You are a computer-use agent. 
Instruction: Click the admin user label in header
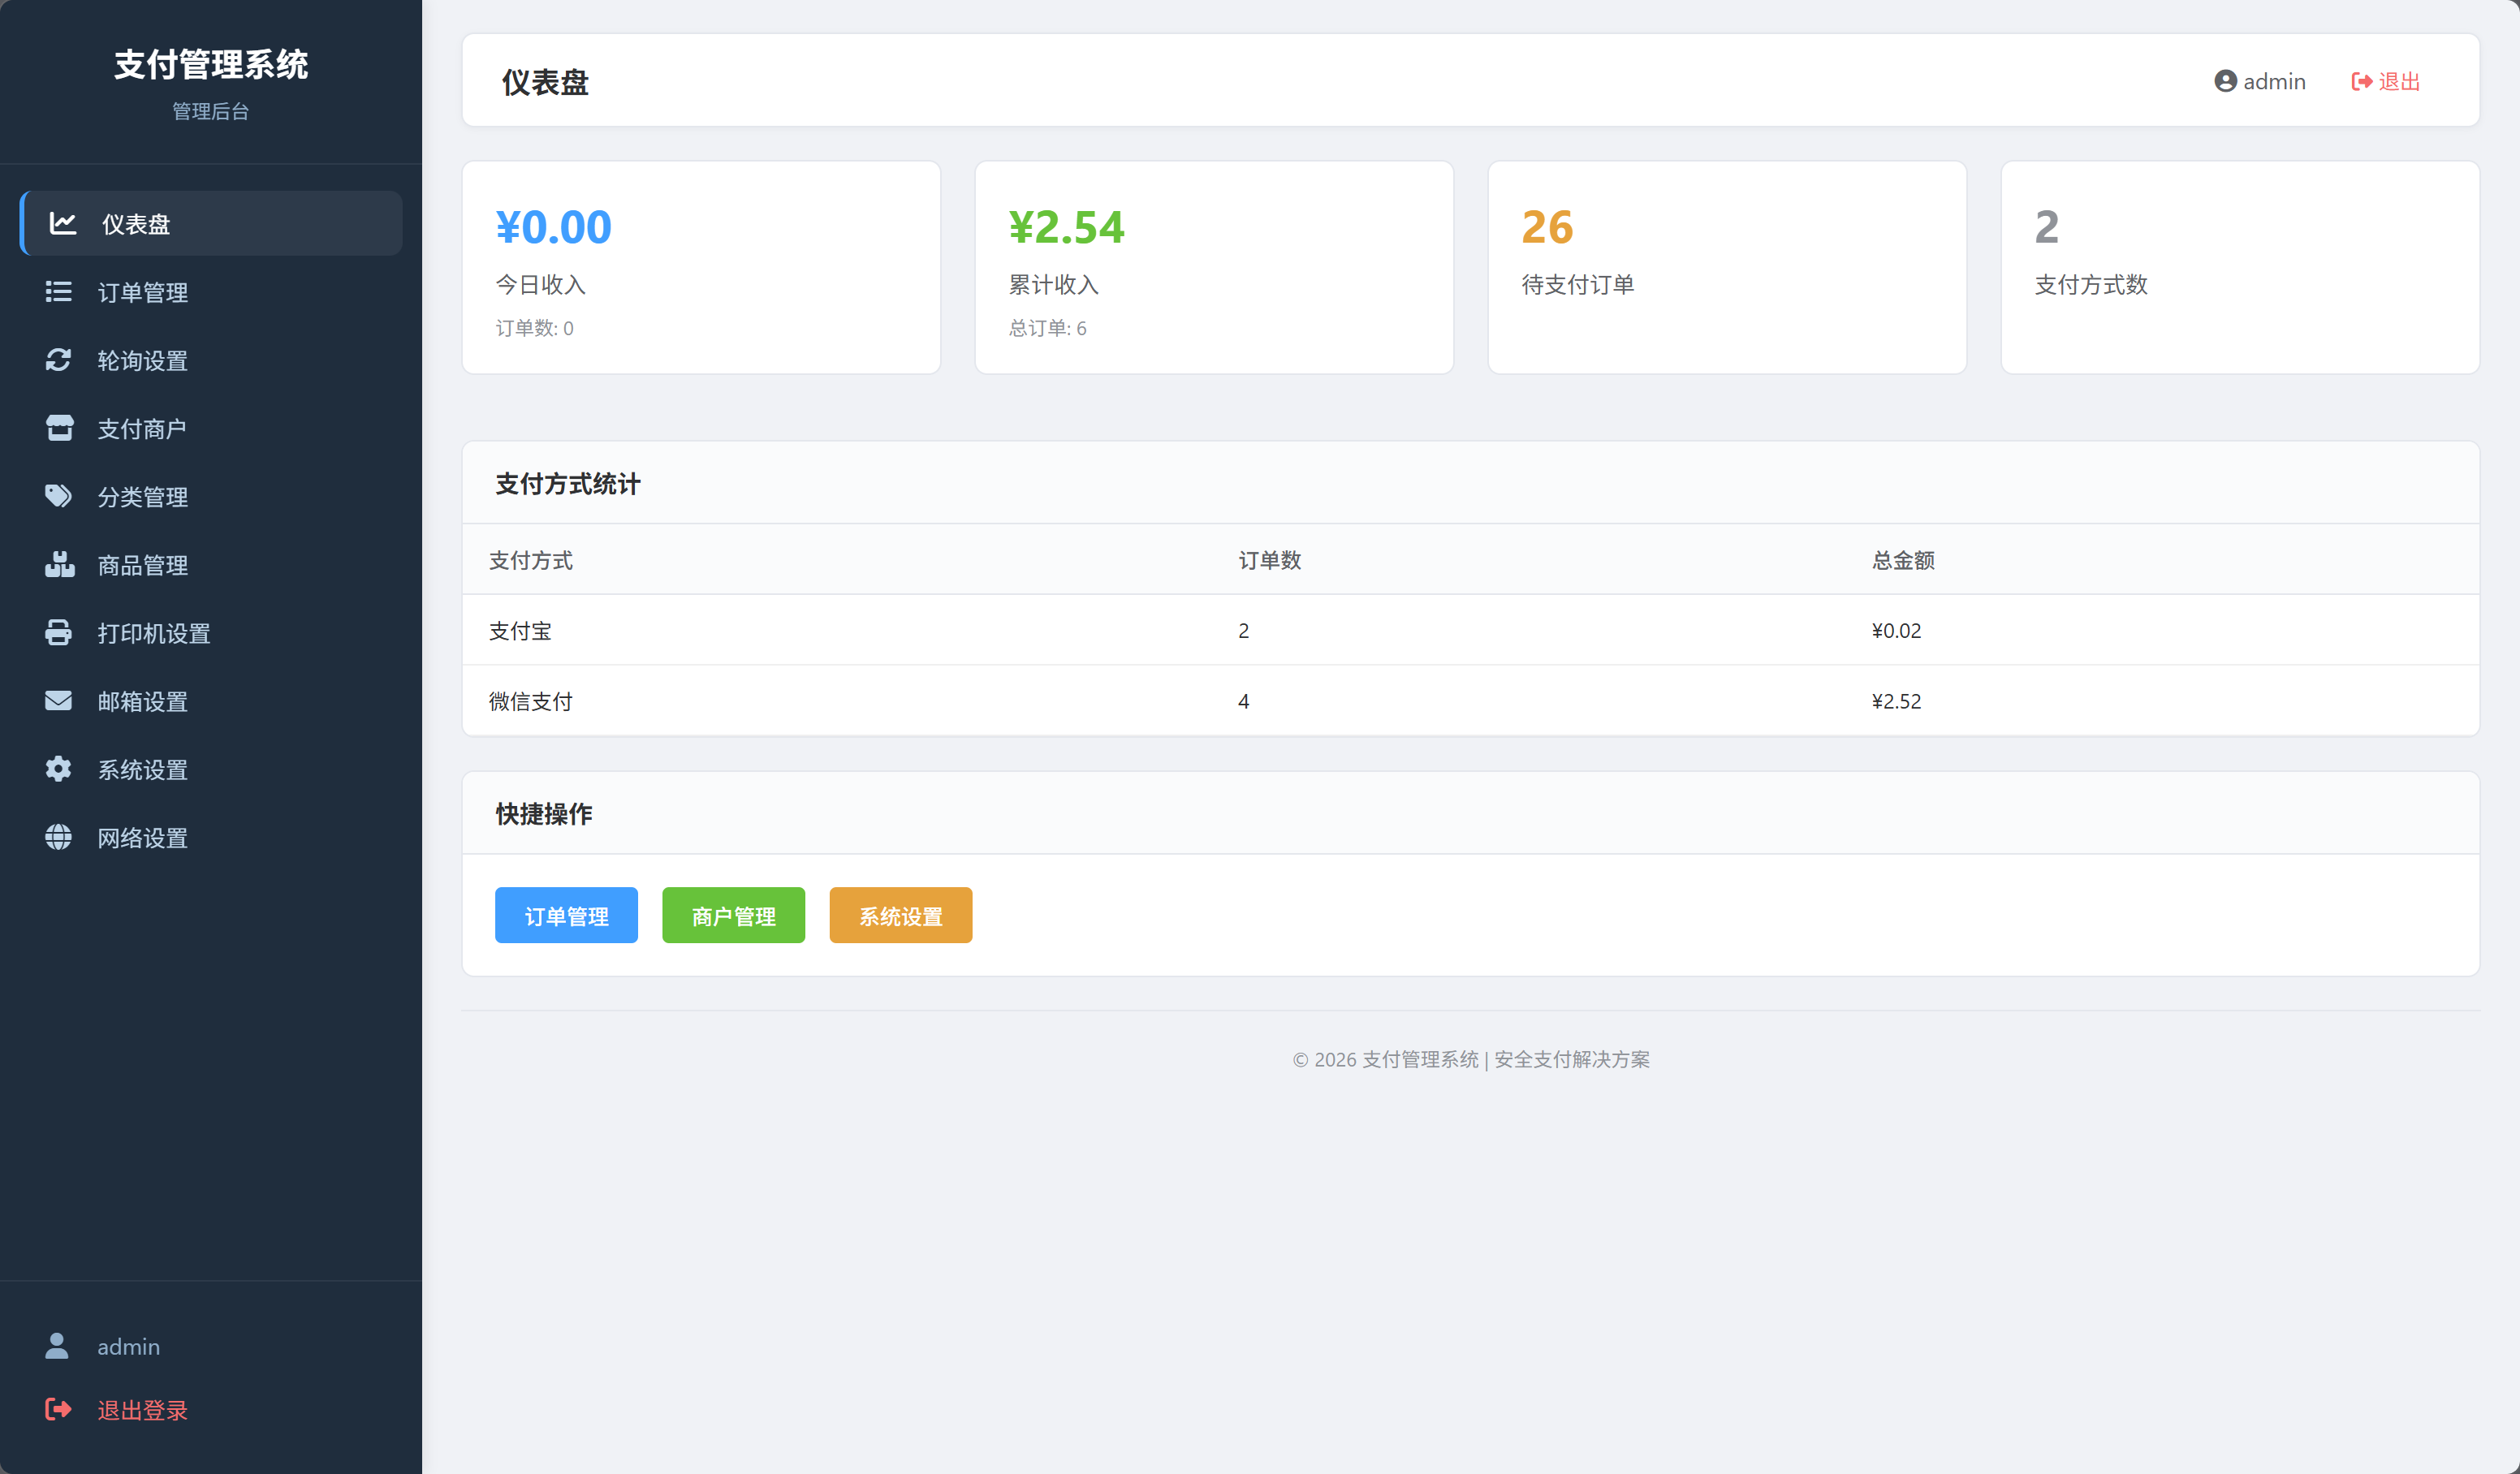pyautogui.click(x=2260, y=81)
